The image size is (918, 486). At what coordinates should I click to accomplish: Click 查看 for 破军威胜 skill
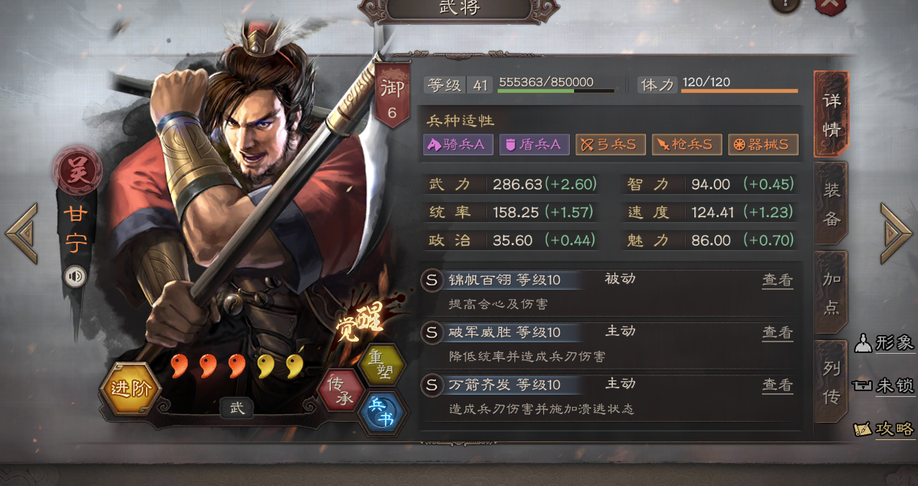click(x=778, y=333)
